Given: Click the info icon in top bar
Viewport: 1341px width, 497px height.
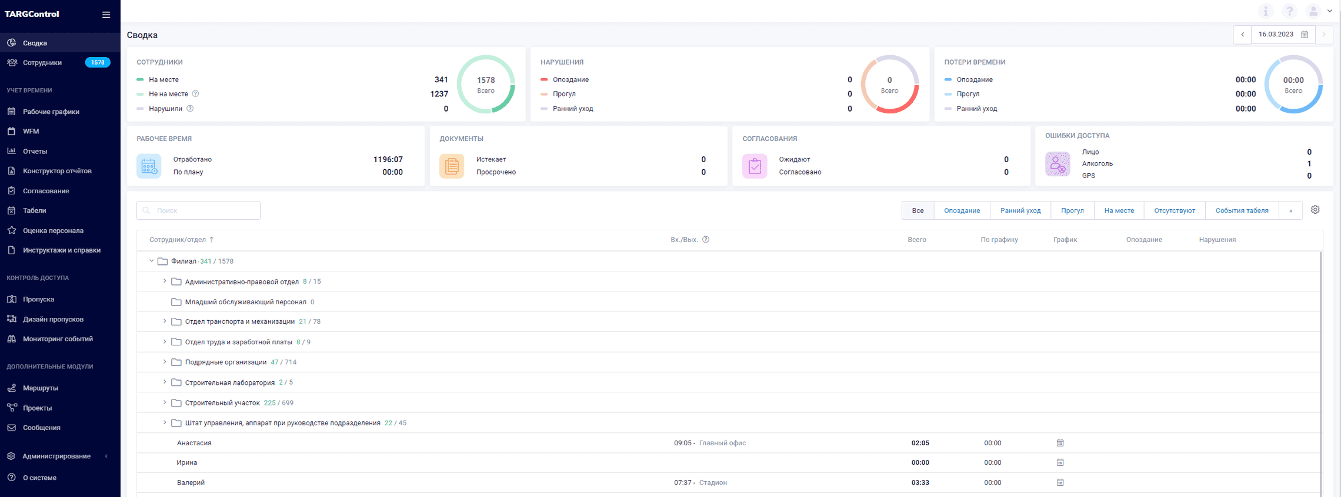Looking at the screenshot, I should point(1266,11).
